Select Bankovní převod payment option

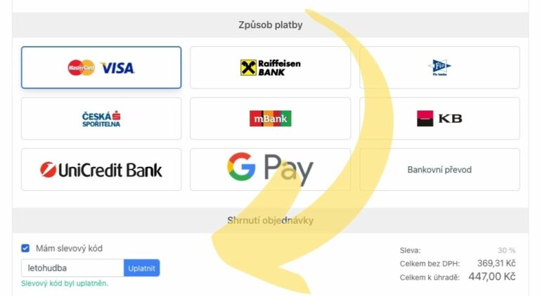coord(439,169)
